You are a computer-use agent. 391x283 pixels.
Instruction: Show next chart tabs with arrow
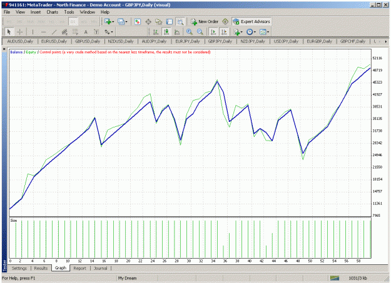tap(386, 42)
